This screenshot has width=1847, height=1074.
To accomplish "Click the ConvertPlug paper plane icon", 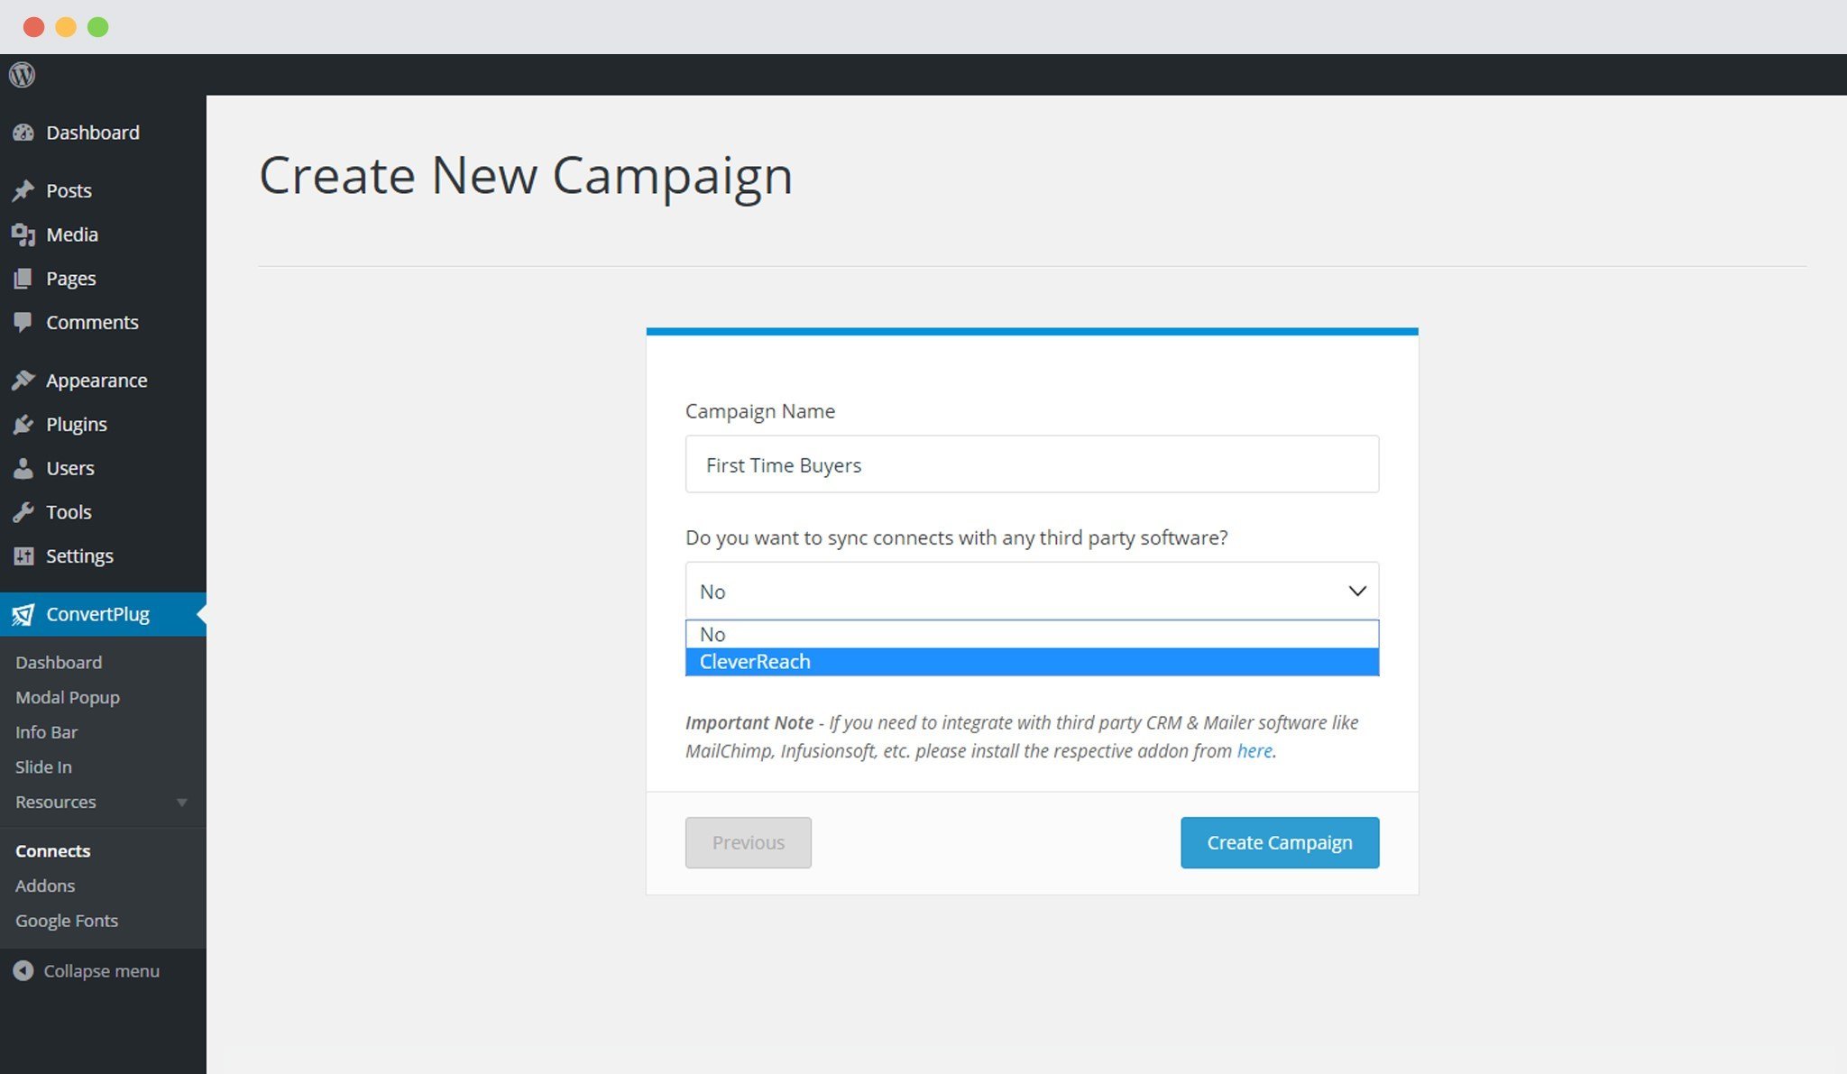I will [23, 615].
